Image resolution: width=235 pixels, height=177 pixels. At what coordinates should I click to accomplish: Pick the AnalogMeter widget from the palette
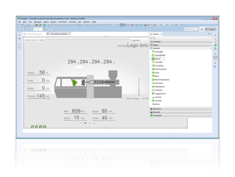(x=159, y=55)
